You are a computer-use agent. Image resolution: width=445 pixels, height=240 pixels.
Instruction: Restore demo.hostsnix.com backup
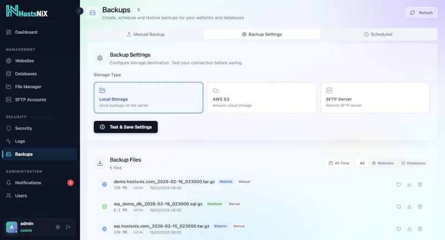point(399,184)
